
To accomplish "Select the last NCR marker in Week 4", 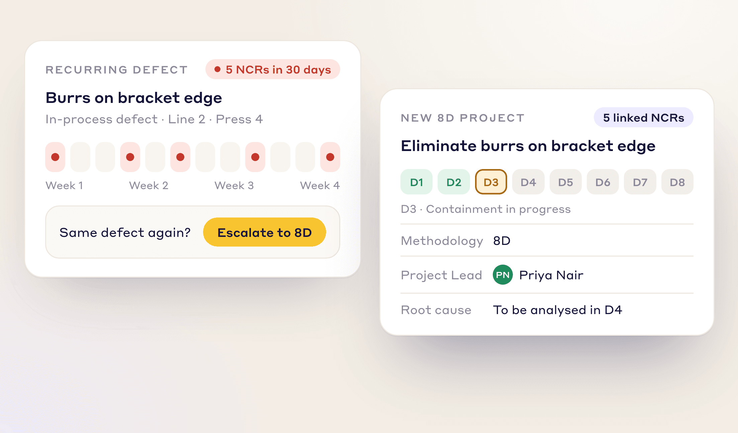I will [x=330, y=157].
